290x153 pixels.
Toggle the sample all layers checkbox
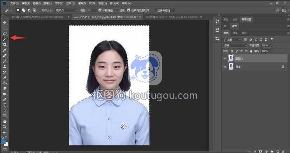[x=129, y=10]
